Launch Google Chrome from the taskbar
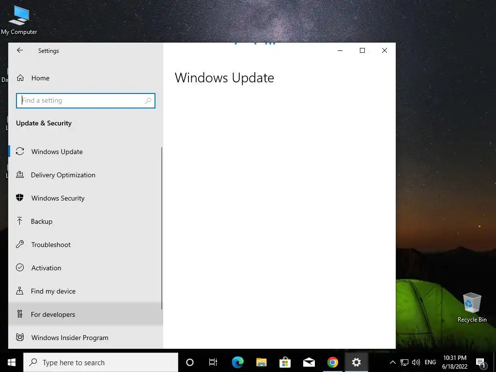This screenshot has height=372, width=496. click(332, 362)
